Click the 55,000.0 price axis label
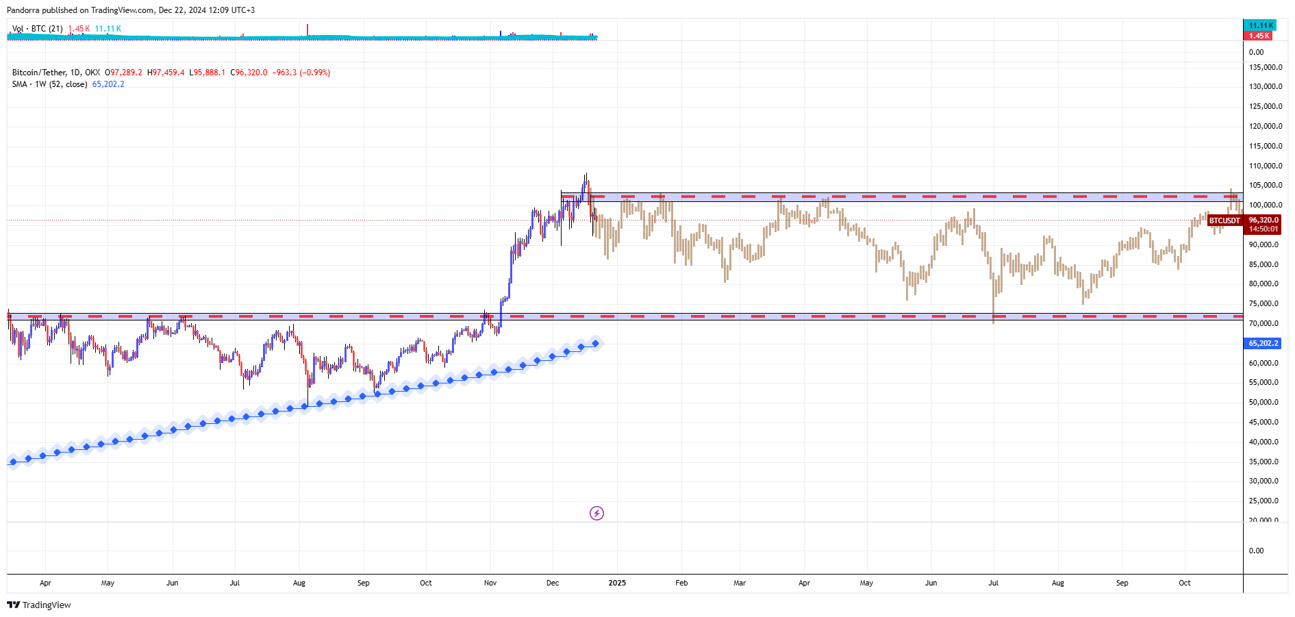The image size is (1295, 617). (1263, 382)
